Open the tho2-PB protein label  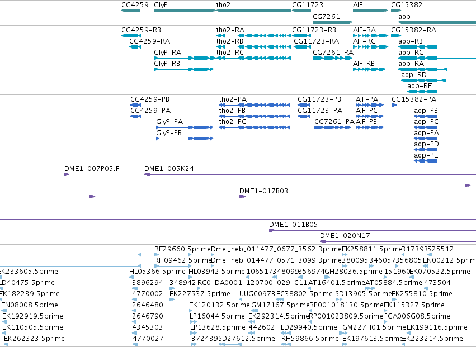click(232, 111)
